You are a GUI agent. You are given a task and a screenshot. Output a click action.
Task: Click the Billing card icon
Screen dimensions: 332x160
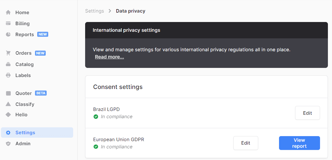point(8,24)
